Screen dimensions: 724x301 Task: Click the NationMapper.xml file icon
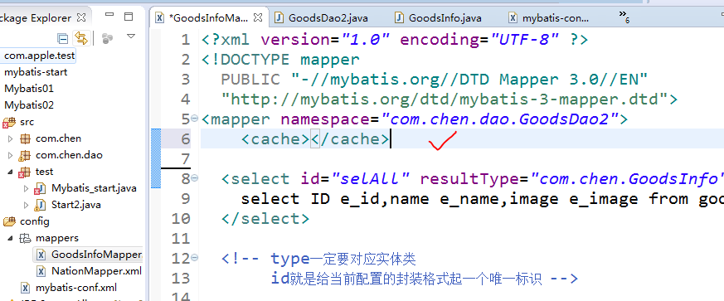[41, 271]
